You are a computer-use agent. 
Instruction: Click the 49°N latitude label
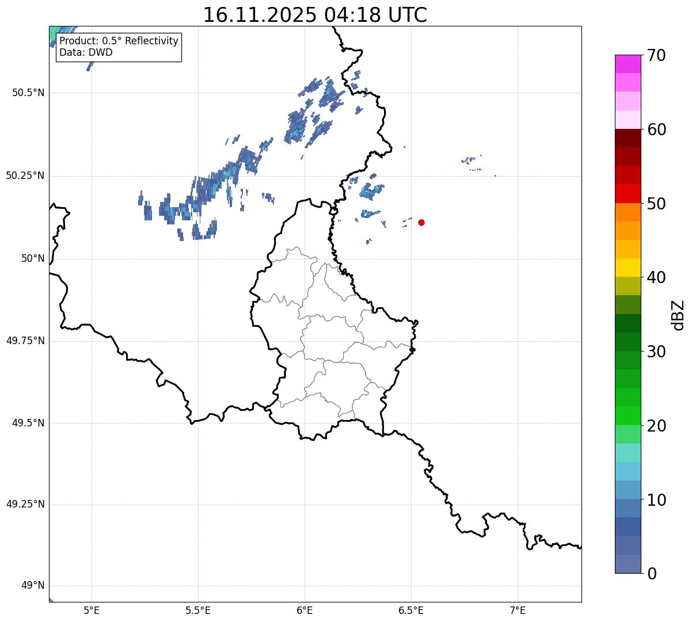(x=33, y=586)
